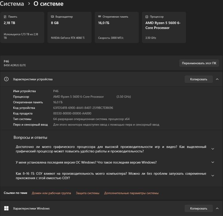Click the Процессор card chip icon
Image resolution: width=223 pixels, height=216 pixels.
click(x=147, y=17)
